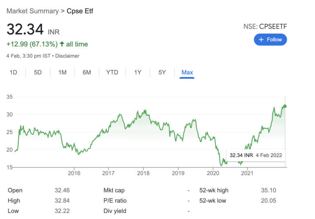Click the 52-wk high value 35.10
The image size is (315, 219).
(x=268, y=190)
